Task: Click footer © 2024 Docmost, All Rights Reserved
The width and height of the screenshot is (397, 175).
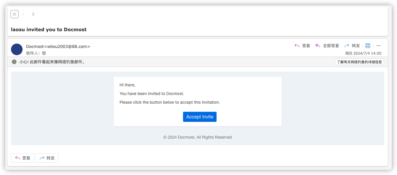Action: pos(197,137)
